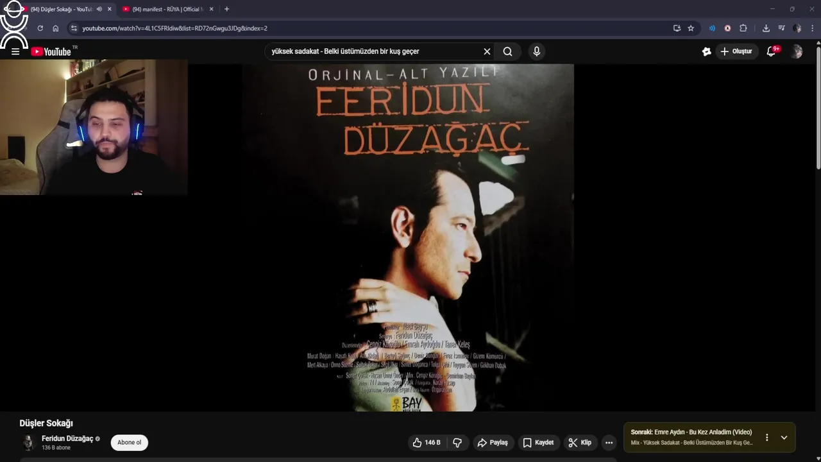The image size is (821, 462).
Task: Dislike the video
Action: coord(458,443)
